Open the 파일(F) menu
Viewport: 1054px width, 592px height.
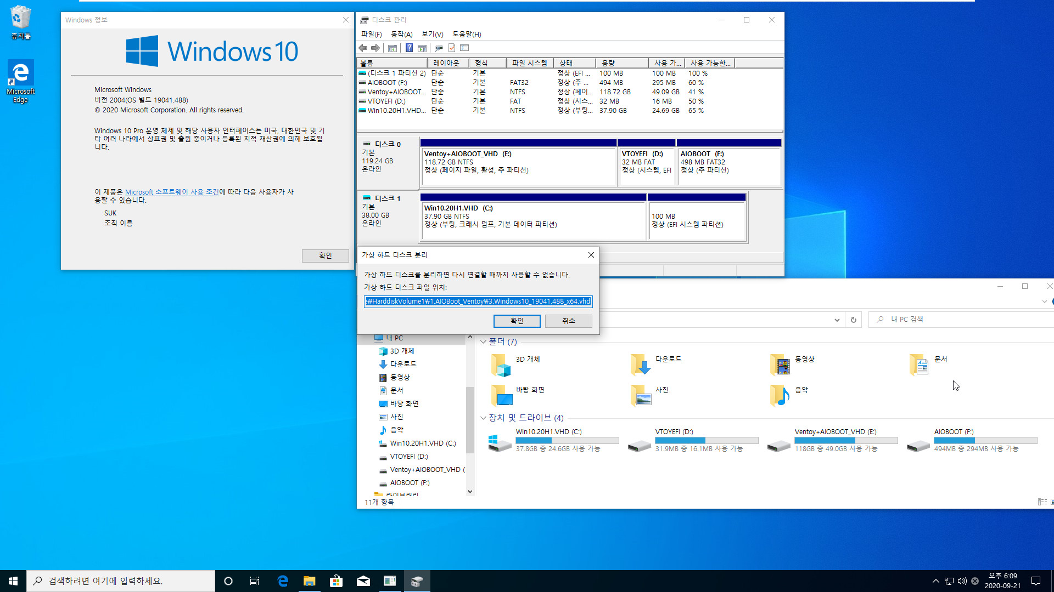[x=371, y=34]
